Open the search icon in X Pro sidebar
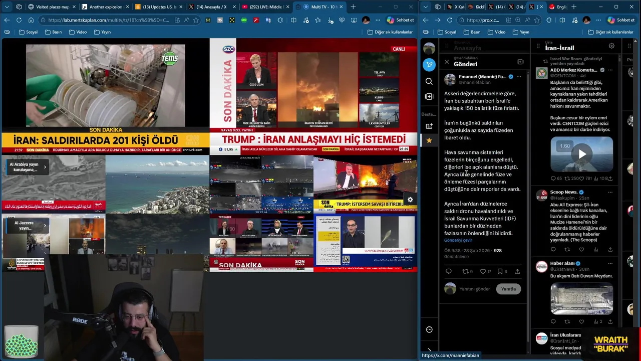Image resolution: width=641 pixels, height=361 pixels. click(x=429, y=81)
